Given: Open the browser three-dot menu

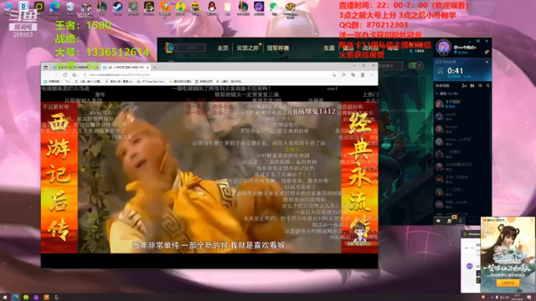Looking at the screenshot, I should 372,74.
